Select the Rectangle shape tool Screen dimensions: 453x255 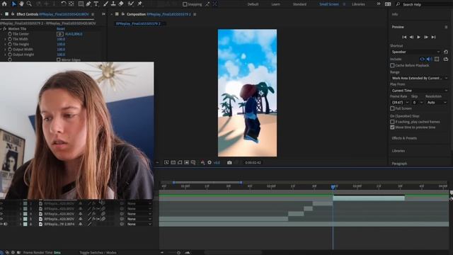point(81,4)
